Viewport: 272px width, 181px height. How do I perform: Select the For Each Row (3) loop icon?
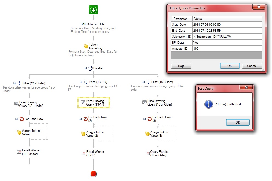click(149, 119)
